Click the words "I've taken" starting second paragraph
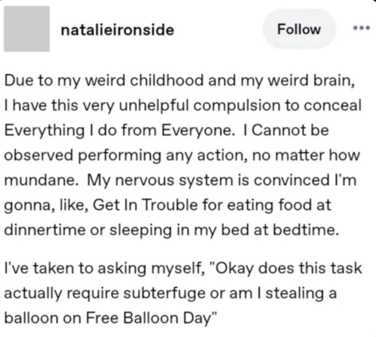 coord(40,268)
